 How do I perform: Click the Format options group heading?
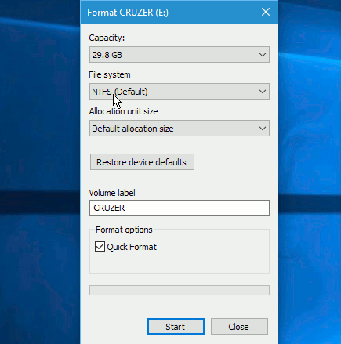(124, 230)
